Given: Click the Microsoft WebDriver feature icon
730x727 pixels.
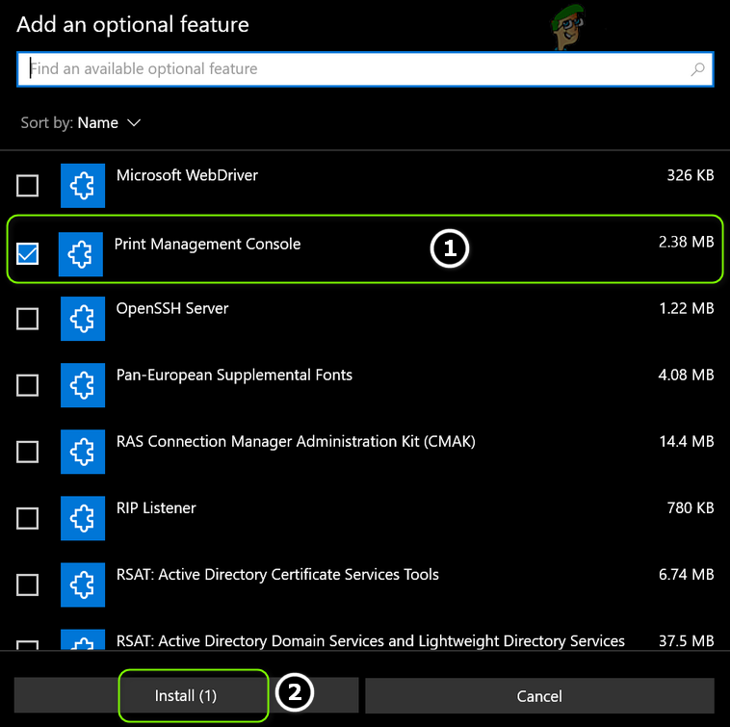Looking at the screenshot, I should [83, 186].
